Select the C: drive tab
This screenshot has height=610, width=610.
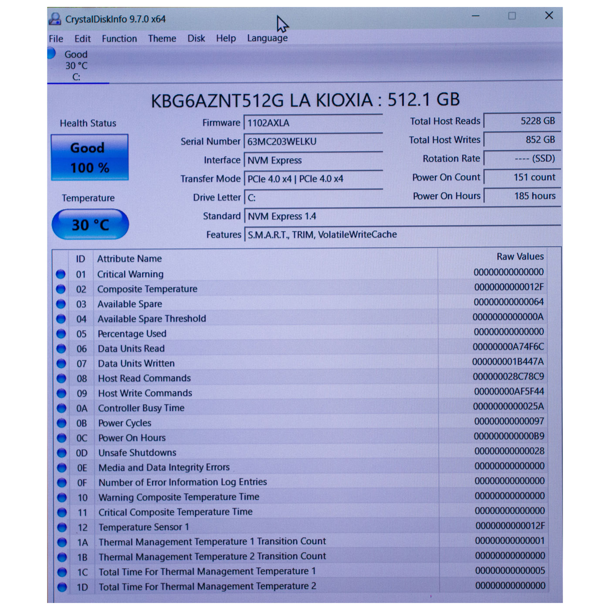(x=77, y=65)
